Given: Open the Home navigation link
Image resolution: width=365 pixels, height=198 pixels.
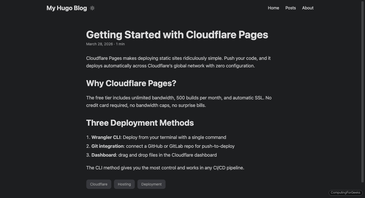Looking at the screenshot, I should [x=273, y=8].
